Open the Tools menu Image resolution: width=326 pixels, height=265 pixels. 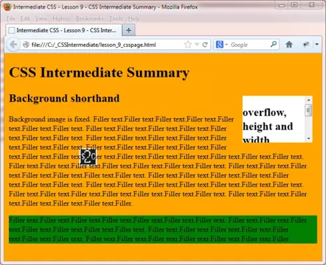point(116,19)
